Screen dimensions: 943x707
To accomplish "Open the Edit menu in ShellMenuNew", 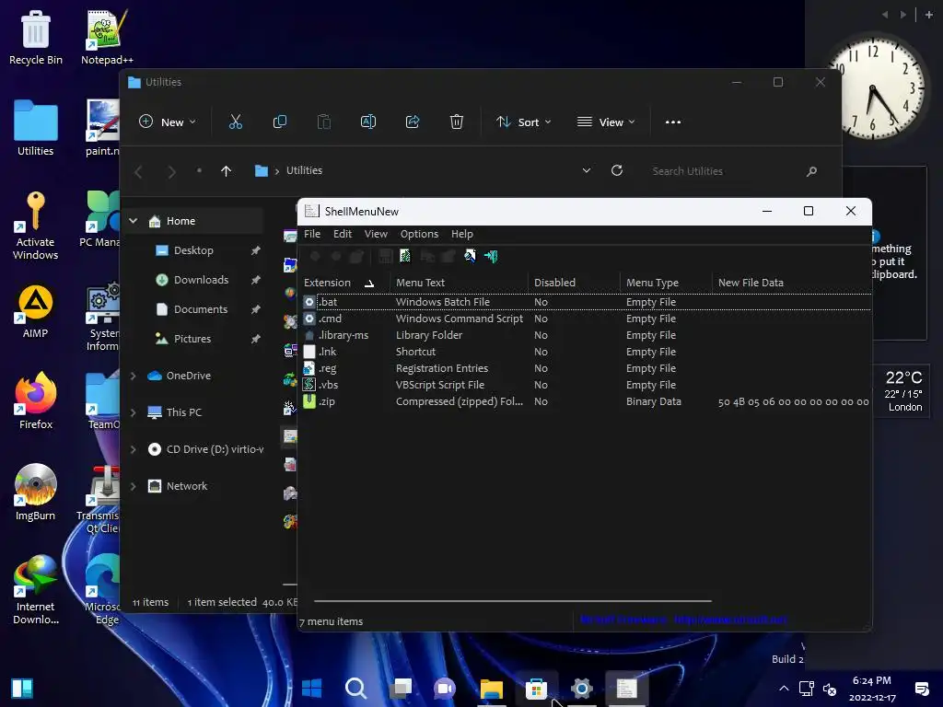I will coord(343,234).
